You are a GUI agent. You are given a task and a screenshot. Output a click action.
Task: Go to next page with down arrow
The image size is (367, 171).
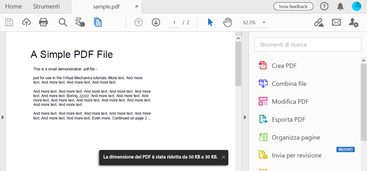pyautogui.click(x=156, y=22)
